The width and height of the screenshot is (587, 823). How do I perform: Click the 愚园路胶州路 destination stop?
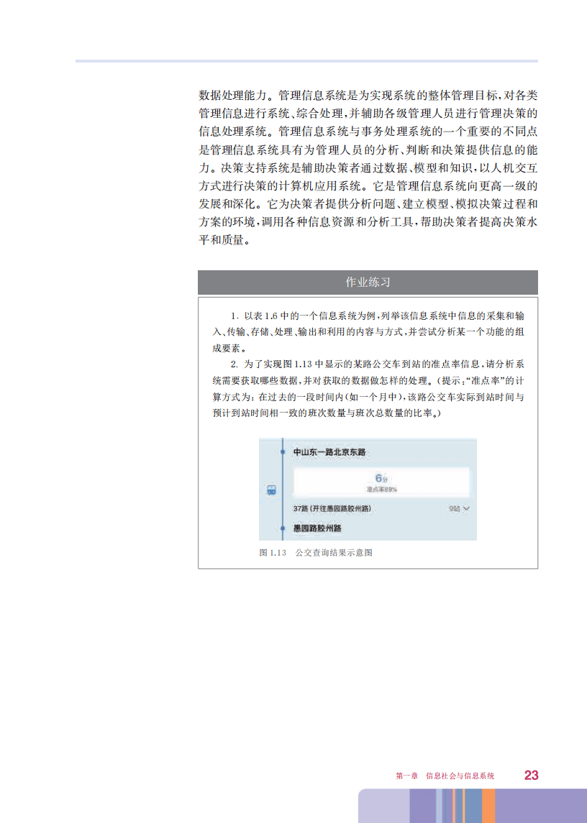click(317, 528)
